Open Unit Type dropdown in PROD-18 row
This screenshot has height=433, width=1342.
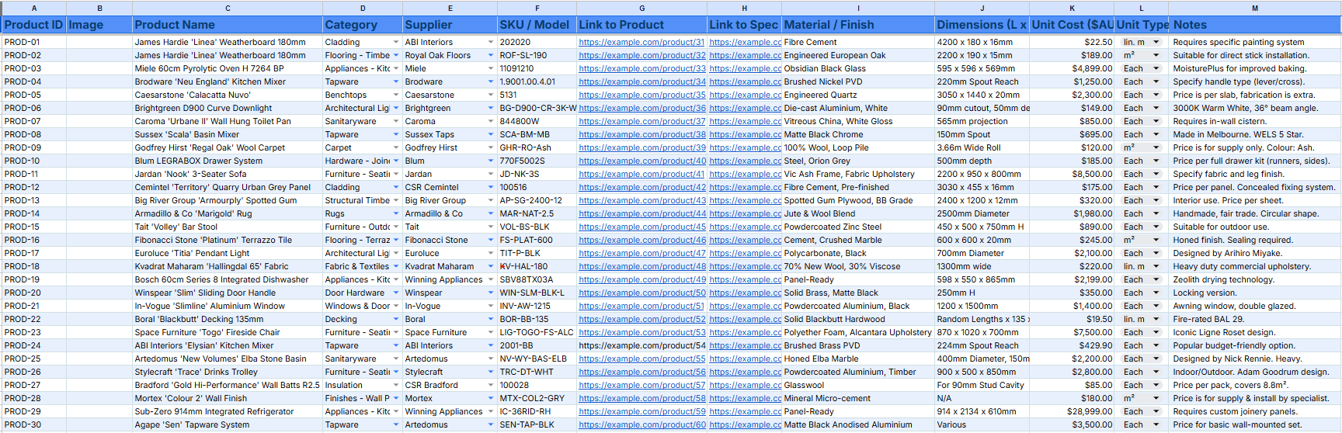tap(1156, 267)
